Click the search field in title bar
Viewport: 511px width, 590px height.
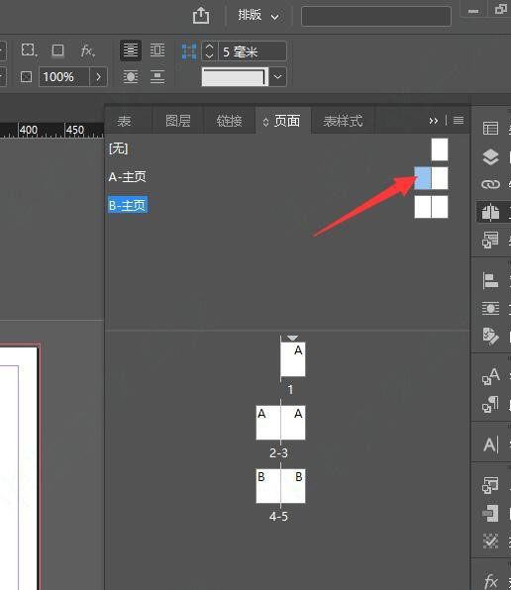(376, 16)
